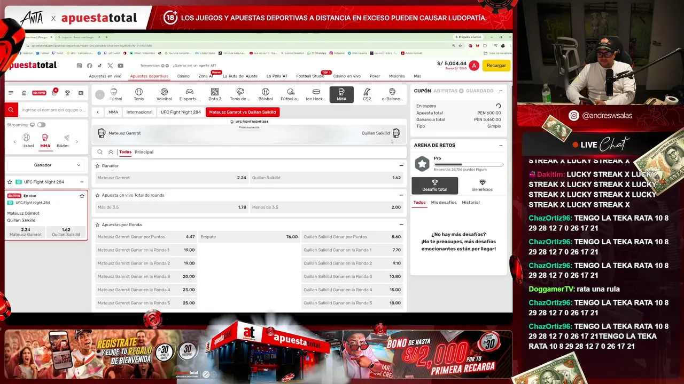Open the trophy icon in the sidebar toolbar

pos(67,93)
